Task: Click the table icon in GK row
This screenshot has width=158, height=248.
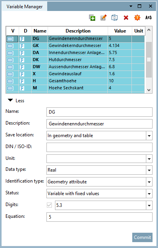Action: coord(10,46)
